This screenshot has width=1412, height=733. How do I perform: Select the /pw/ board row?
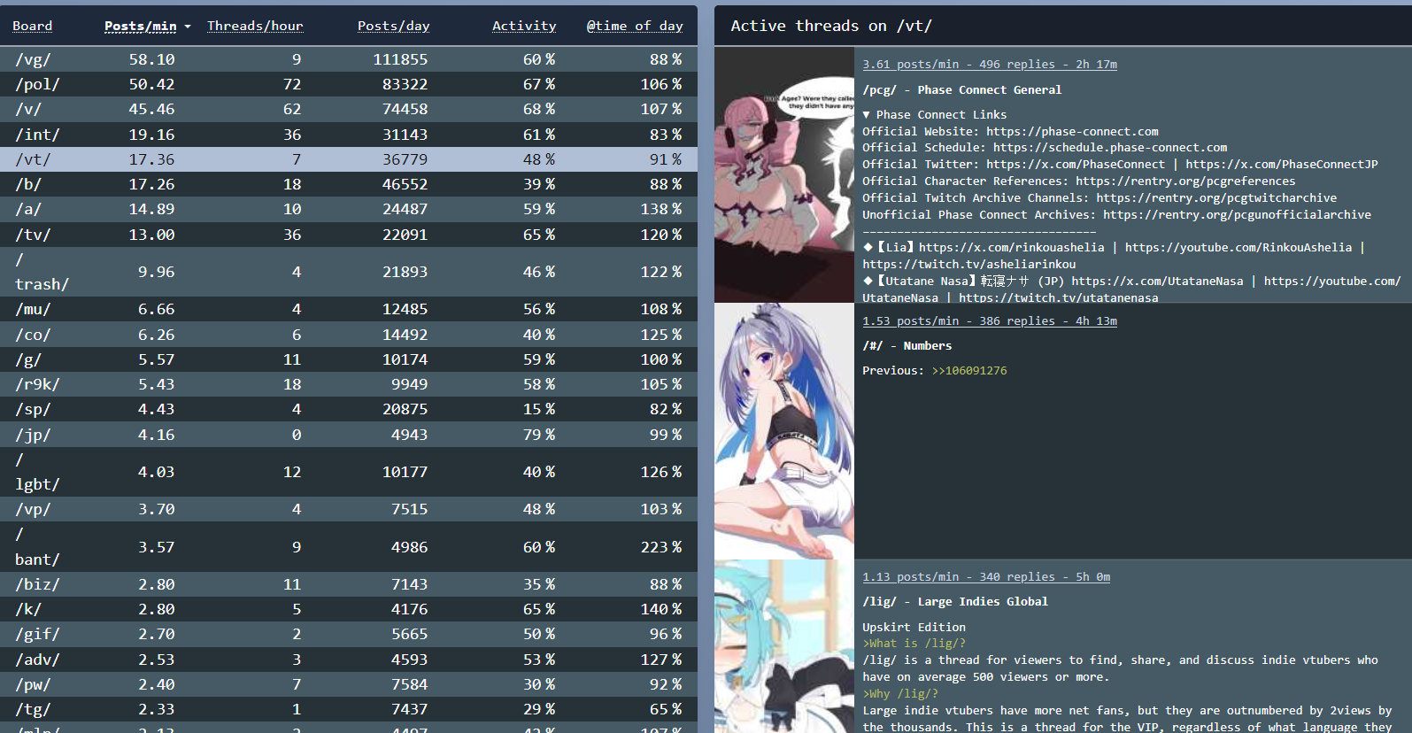(x=349, y=684)
